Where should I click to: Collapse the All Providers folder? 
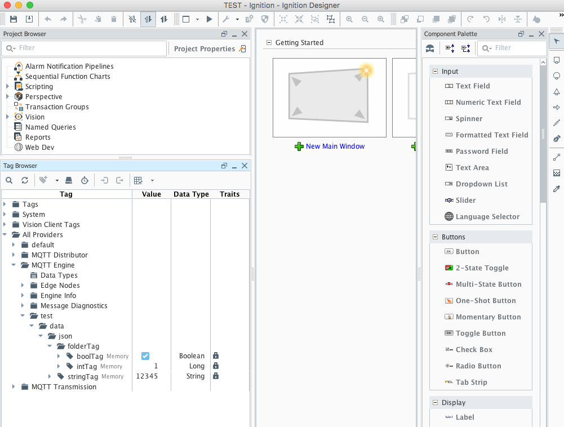(5, 234)
